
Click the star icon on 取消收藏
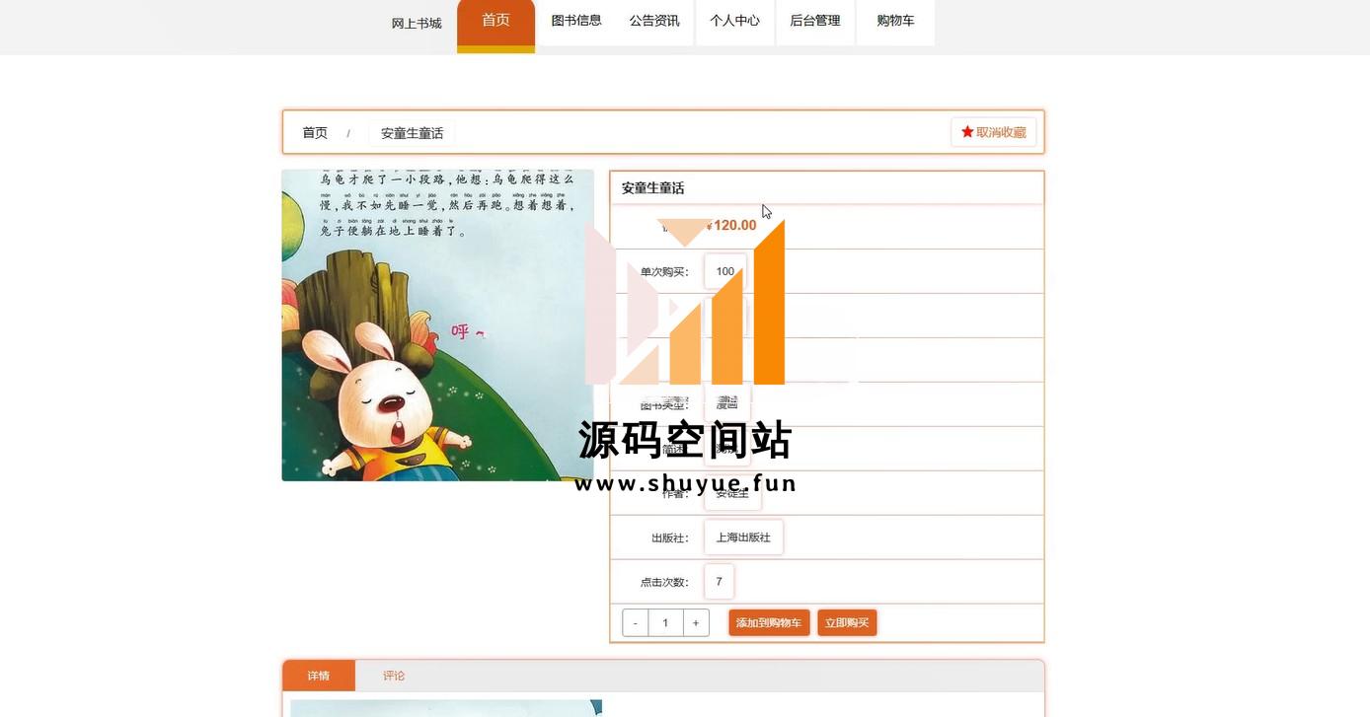coord(967,132)
